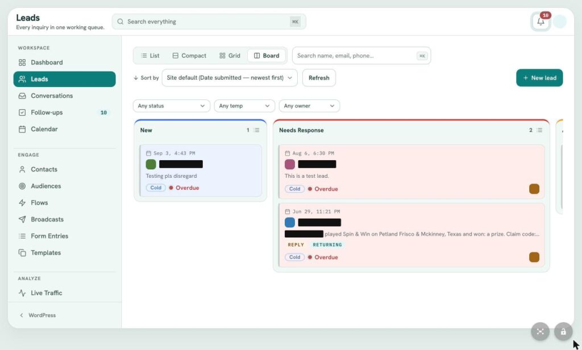
Task: Click the Overdue status on Aug 6 lead
Action: [323, 189]
